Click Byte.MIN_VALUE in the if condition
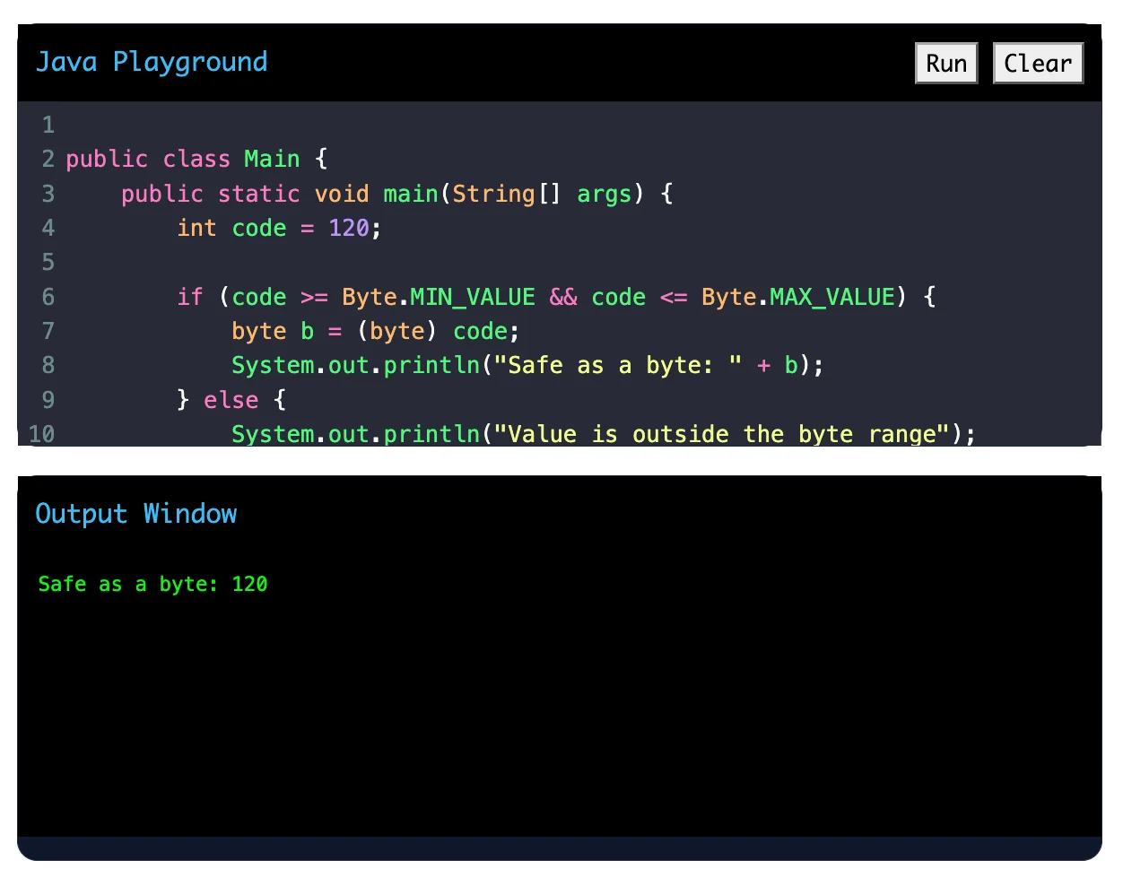The width and height of the screenshot is (1123, 886). pos(439,297)
